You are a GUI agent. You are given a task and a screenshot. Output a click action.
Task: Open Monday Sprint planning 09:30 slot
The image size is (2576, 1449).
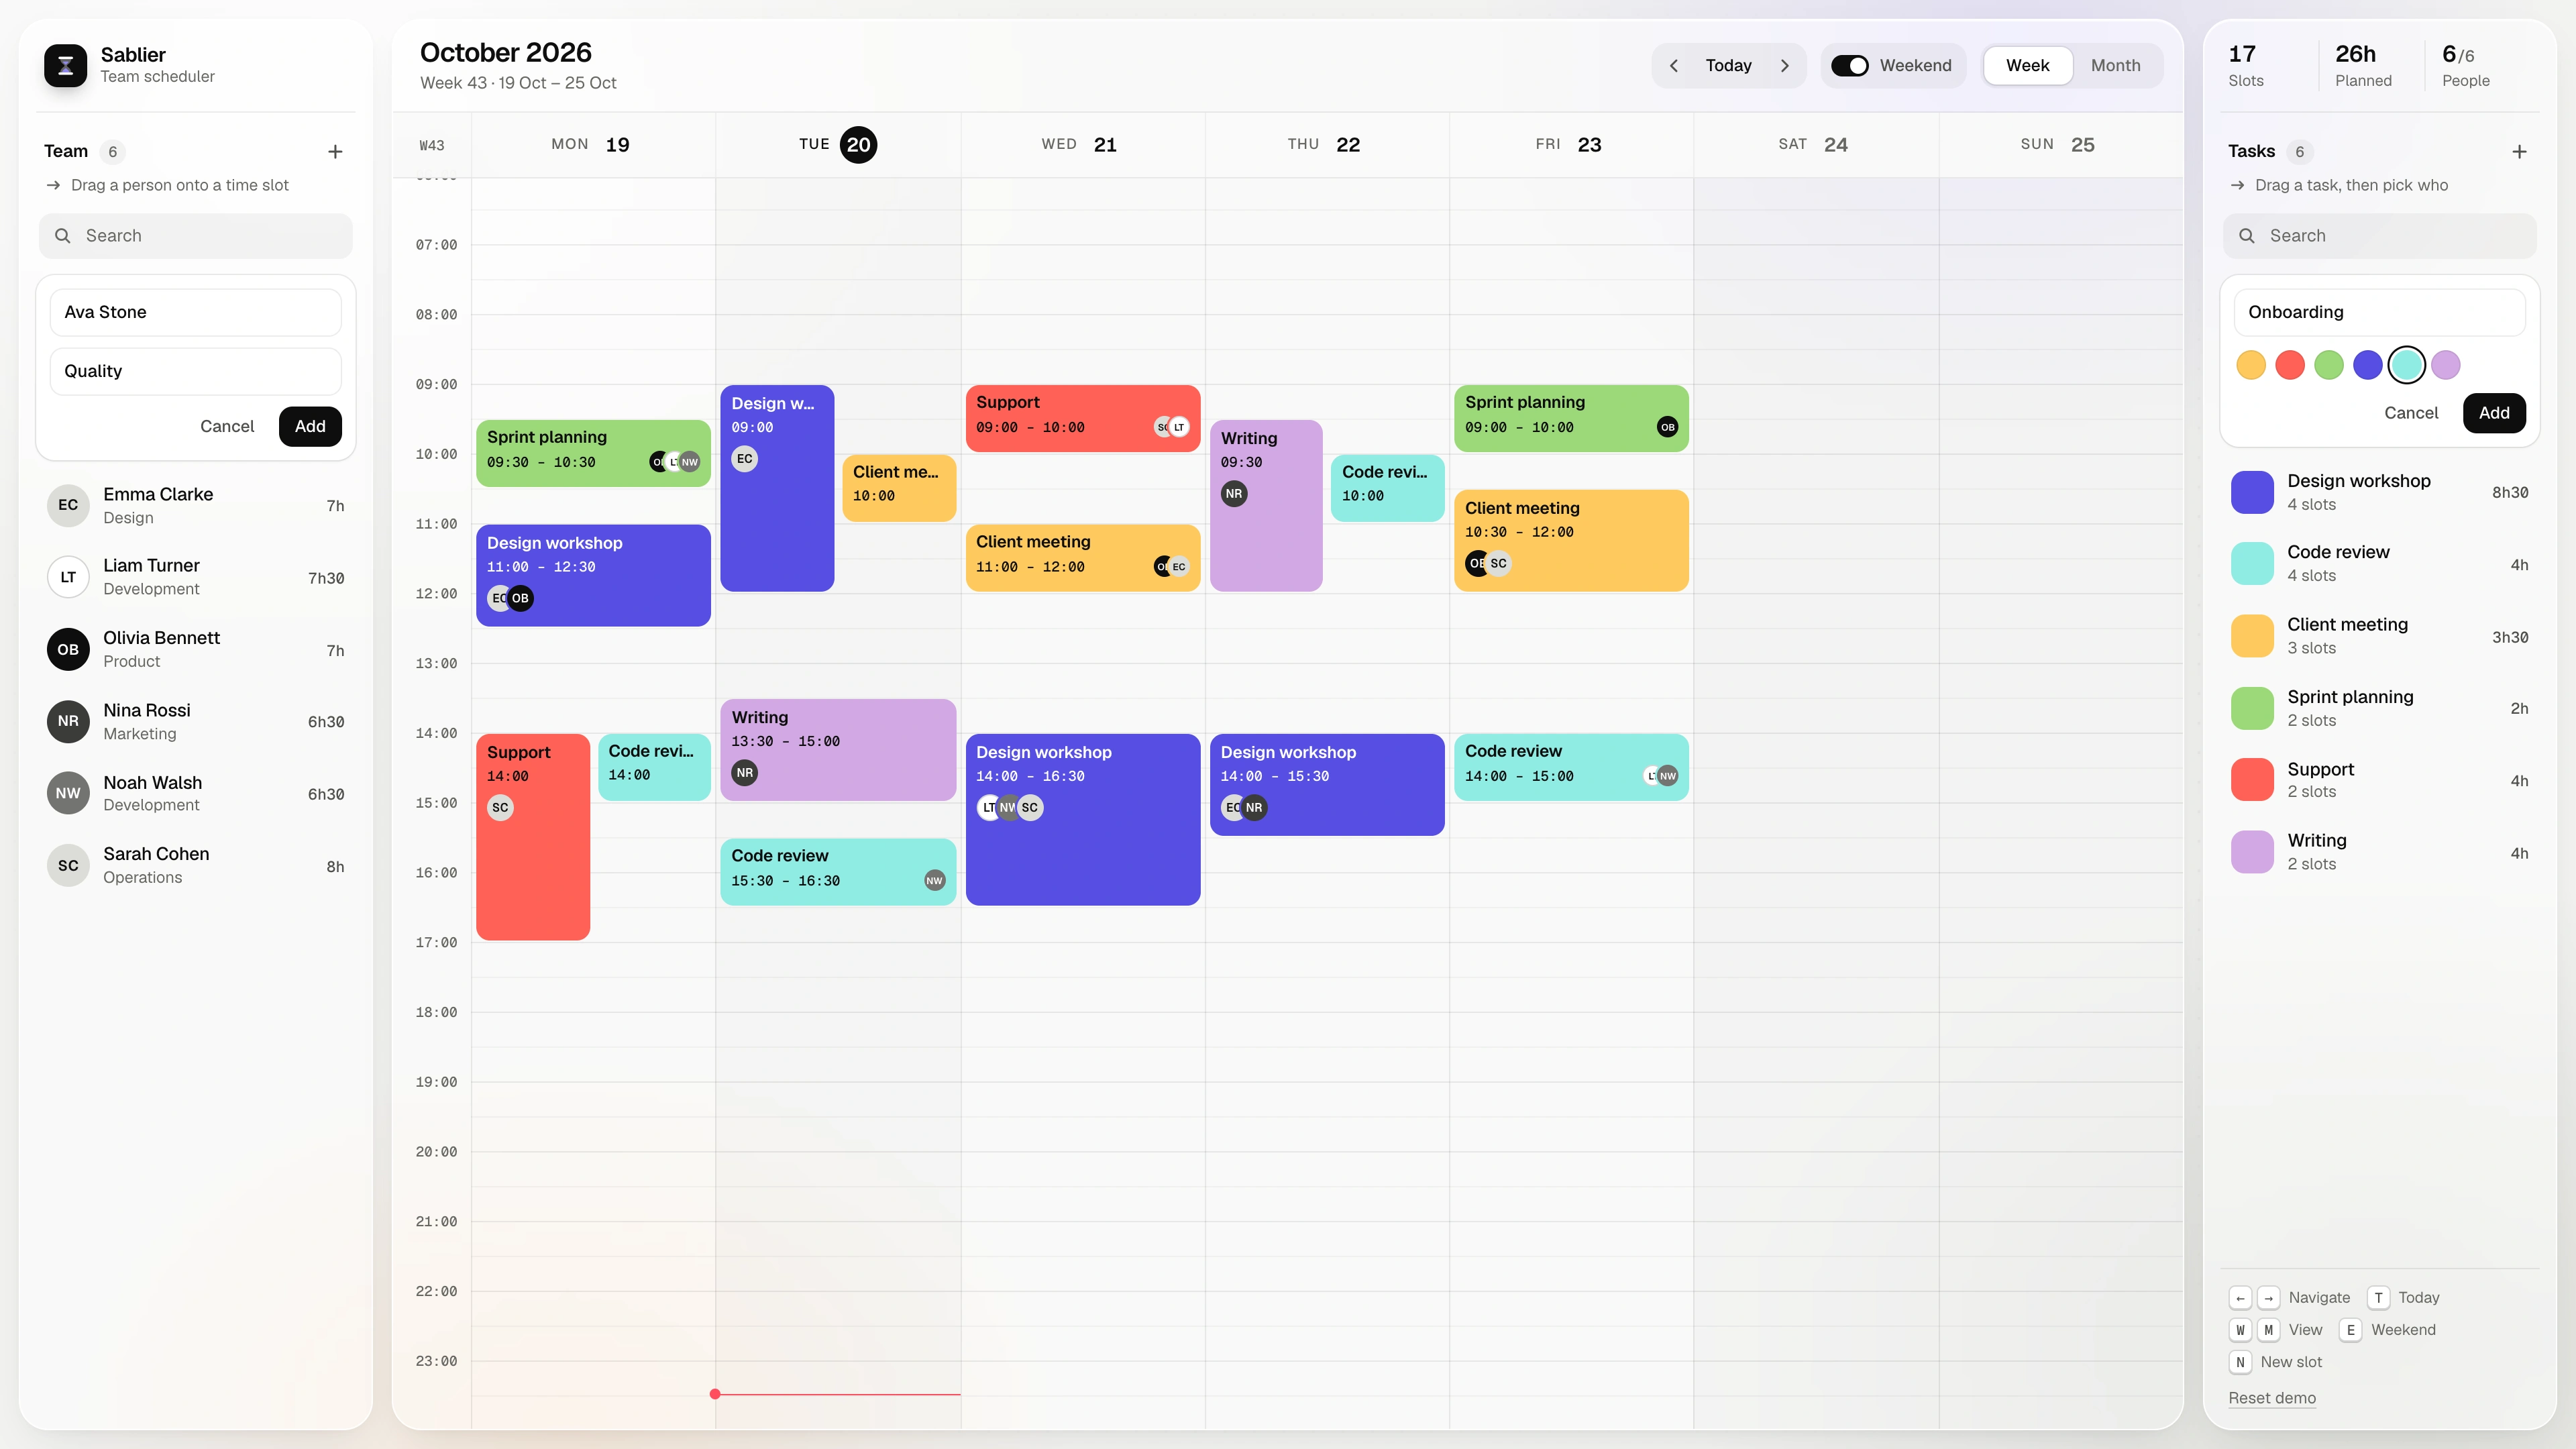(593, 453)
